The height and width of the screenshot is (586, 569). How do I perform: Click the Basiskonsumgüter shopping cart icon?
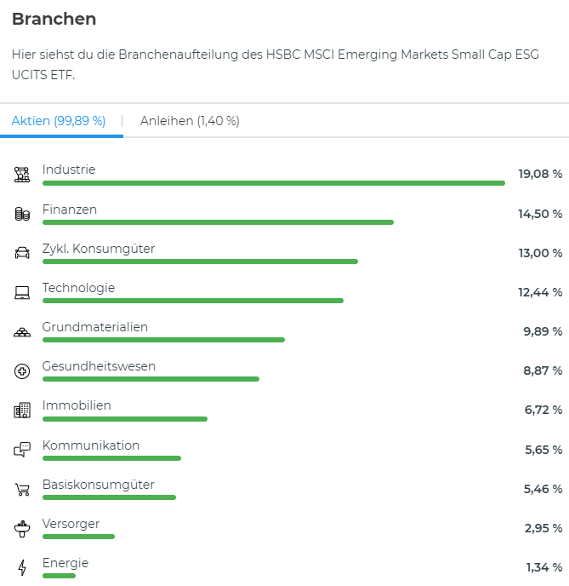point(22,490)
